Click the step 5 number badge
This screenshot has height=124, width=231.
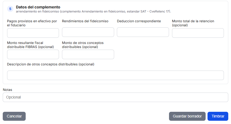click(10, 9)
